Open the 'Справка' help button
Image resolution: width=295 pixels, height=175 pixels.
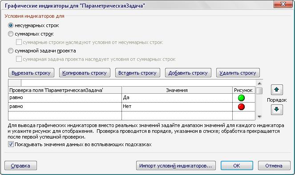pos(21,166)
